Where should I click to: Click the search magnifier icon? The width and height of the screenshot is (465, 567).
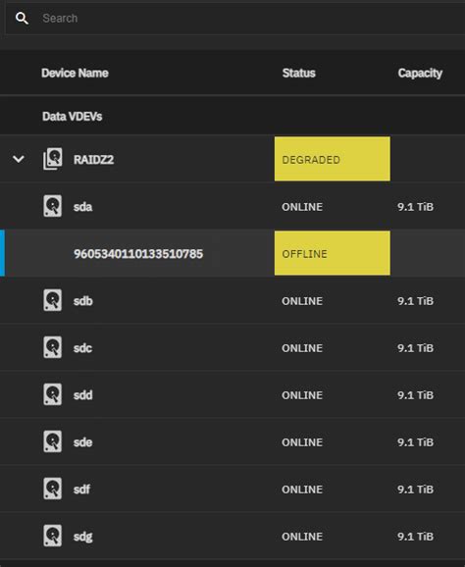pyautogui.click(x=22, y=18)
